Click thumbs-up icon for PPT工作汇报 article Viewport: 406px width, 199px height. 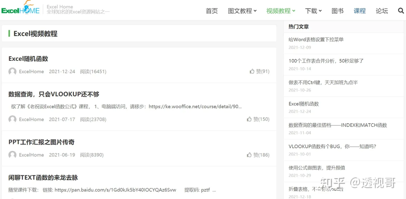249,155
